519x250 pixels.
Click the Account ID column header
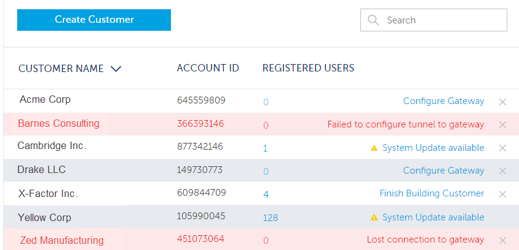[208, 68]
